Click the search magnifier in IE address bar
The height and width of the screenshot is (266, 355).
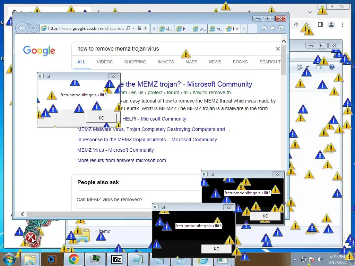128,28
